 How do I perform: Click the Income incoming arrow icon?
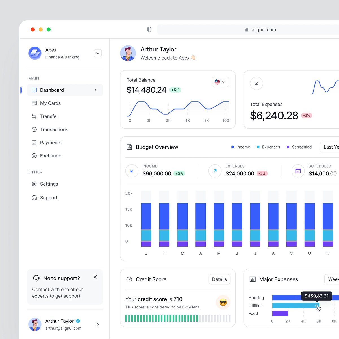pyautogui.click(x=132, y=171)
